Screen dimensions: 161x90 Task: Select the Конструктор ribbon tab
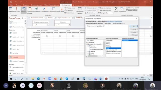(x=66, y=5)
